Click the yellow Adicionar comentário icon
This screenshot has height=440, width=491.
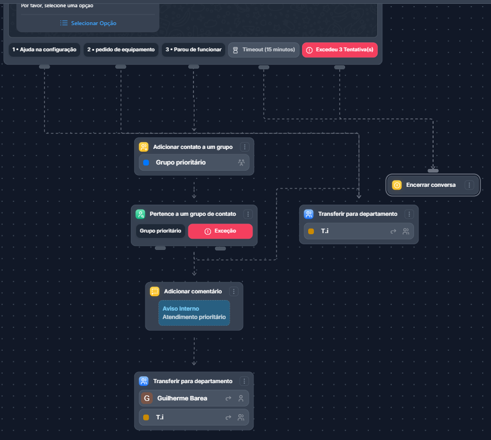coord(155,292)
